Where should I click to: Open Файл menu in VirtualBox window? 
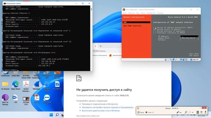point(125,13)
